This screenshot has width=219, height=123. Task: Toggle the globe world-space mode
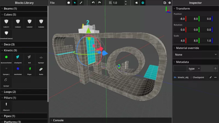coord(143,3)
